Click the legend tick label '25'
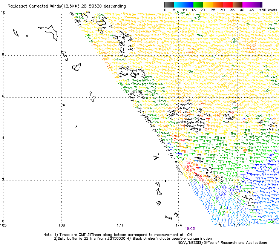 click(213, 10)
